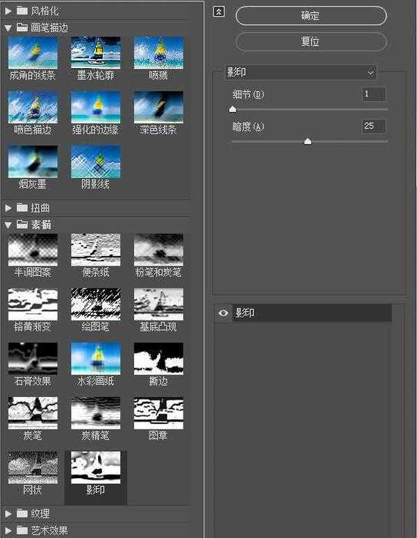Open the 影印 filter type dropdown
The width and height of the screenshot is (417, 538).
point(301,72)
